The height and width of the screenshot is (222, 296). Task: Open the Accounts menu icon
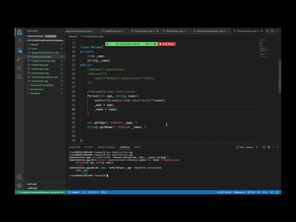click(19, 177)
